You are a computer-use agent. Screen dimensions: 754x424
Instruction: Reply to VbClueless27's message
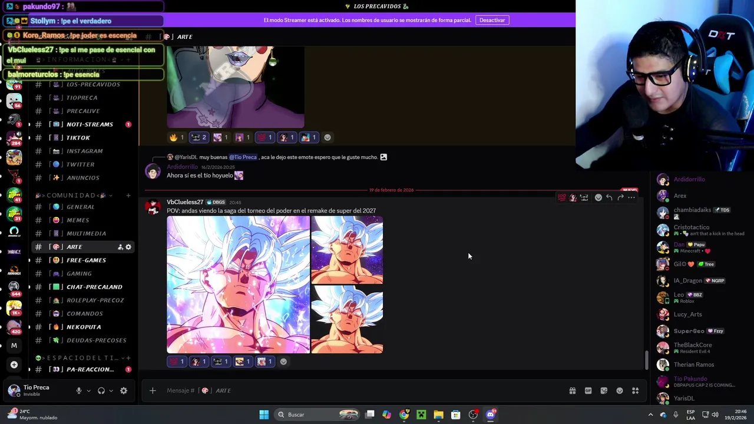point(609,198)
